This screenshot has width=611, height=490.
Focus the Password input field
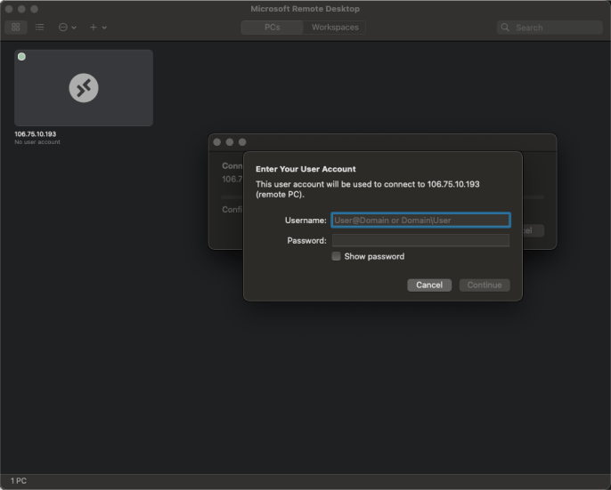(x=420, y=240)
